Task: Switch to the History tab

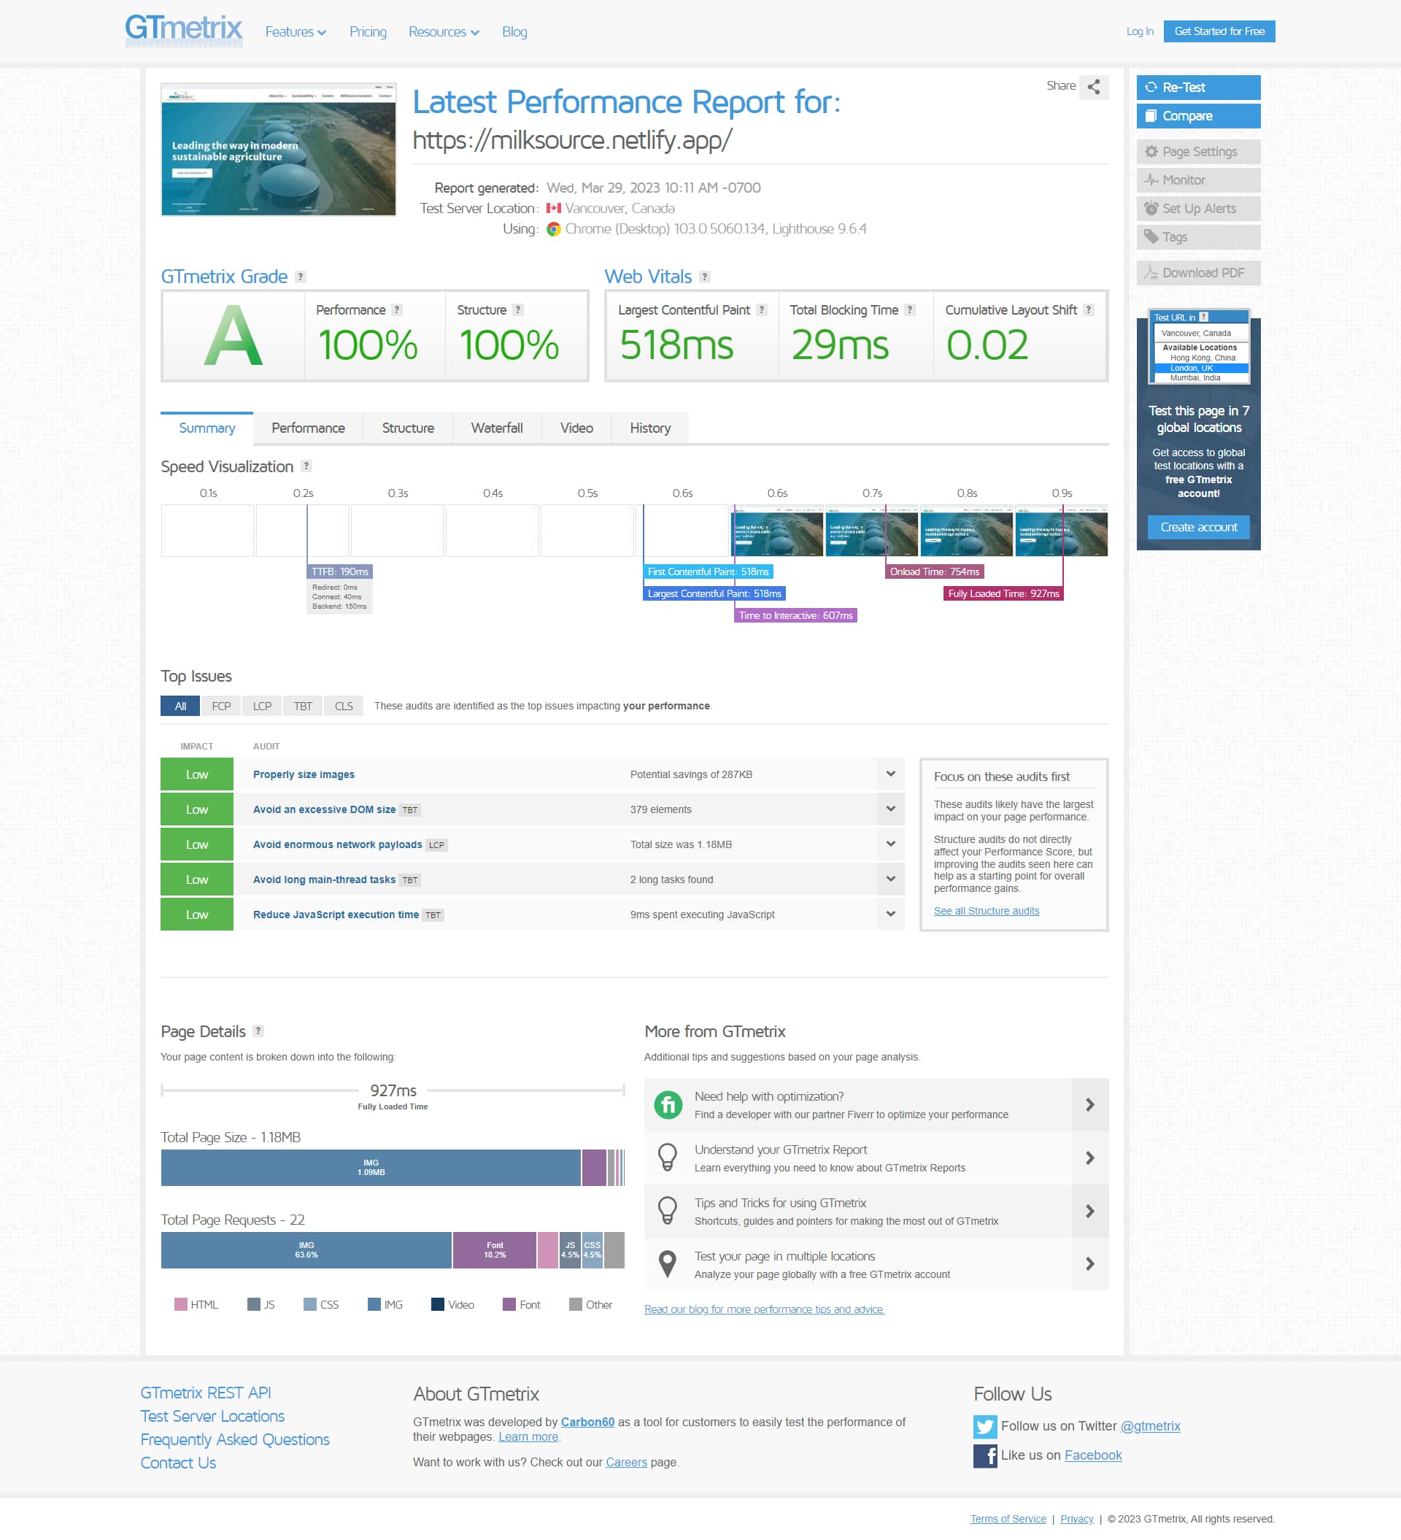Action: coord(650,428)
